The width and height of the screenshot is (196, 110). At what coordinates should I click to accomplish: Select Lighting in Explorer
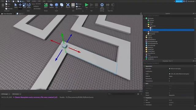[150, 38]
